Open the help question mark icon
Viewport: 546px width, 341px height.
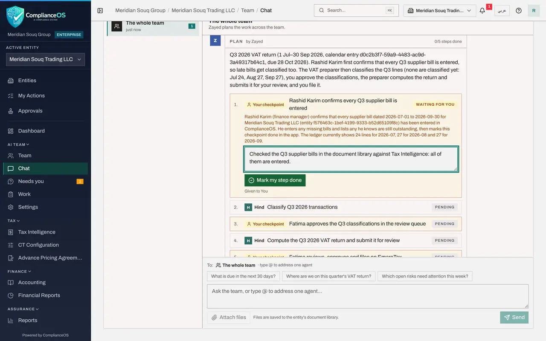tap(519, 11)
